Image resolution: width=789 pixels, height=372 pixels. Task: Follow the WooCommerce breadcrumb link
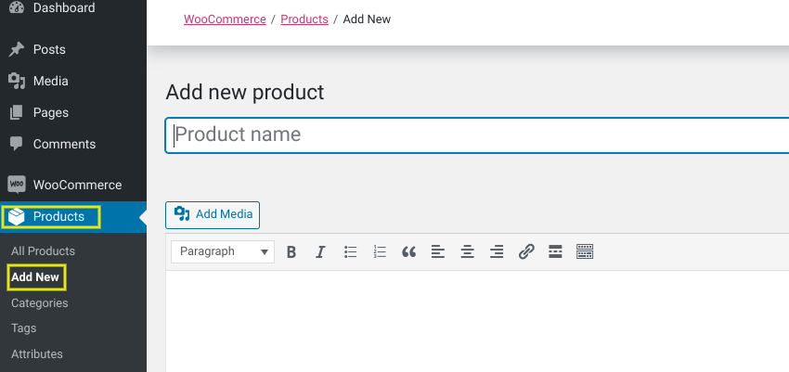pyautogui.click(x=225, y=19)
